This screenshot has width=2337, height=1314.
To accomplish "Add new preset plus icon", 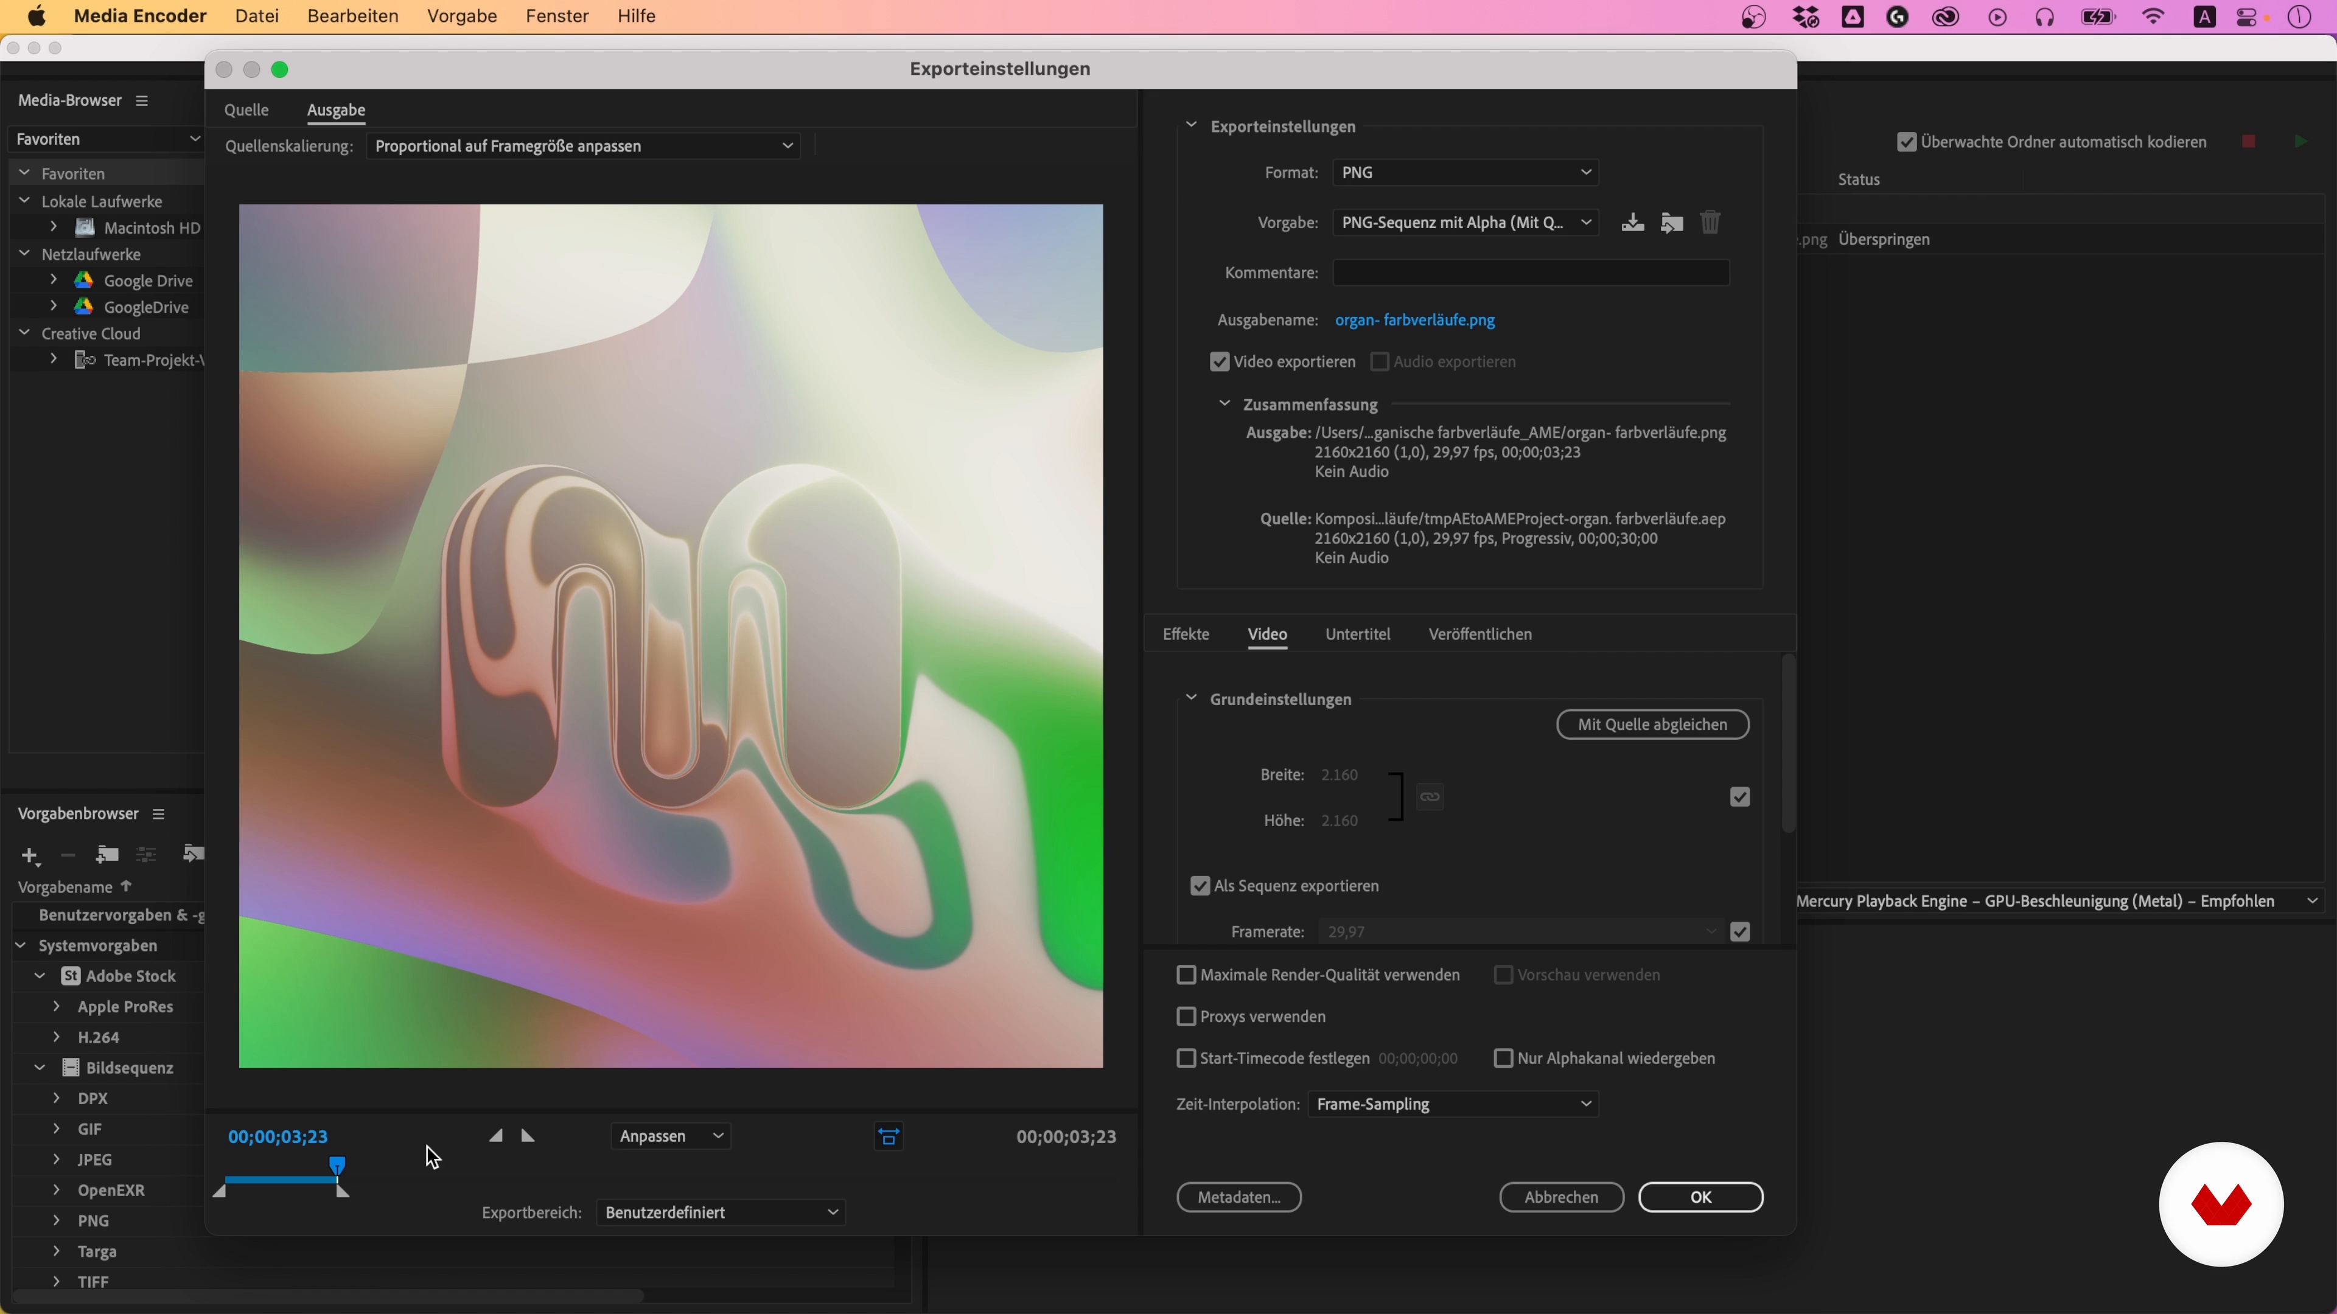I will [30, 855].
